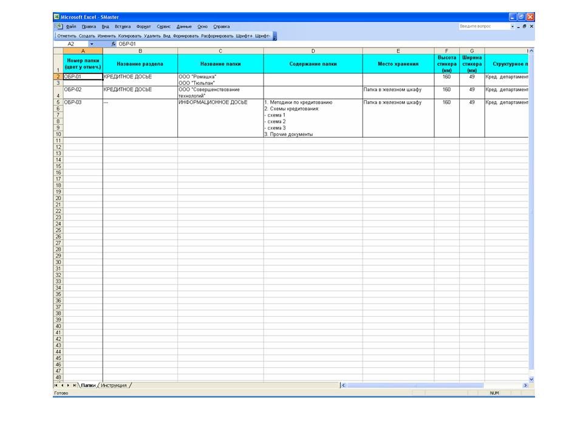
Task: Select cell with ОБР-03
Action: click(83, 102)
